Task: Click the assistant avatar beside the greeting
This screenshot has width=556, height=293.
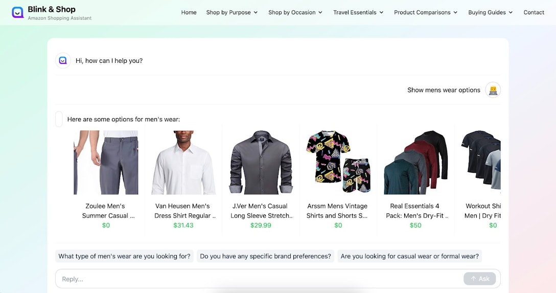Action: (63, 61)
